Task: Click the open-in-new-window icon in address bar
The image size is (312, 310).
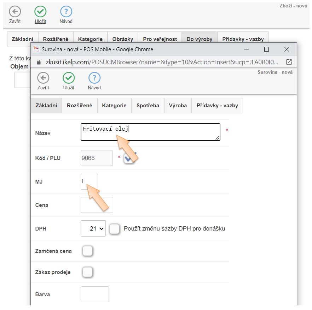Action: tap(289, 62)
